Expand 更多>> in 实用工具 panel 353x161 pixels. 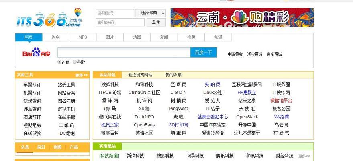(x=82, y=75)
